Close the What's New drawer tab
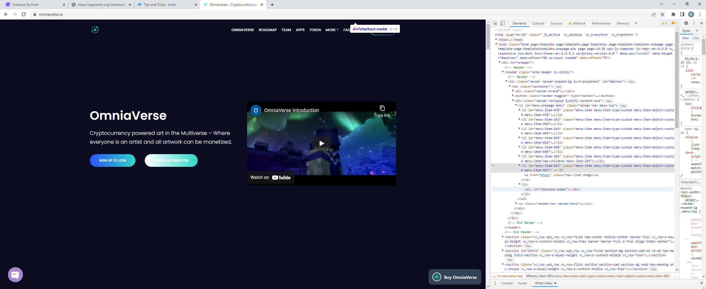 [555, 283]
